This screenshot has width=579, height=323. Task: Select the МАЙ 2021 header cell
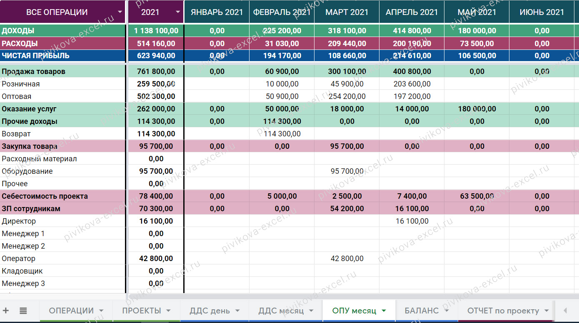(x=477, y=12)
